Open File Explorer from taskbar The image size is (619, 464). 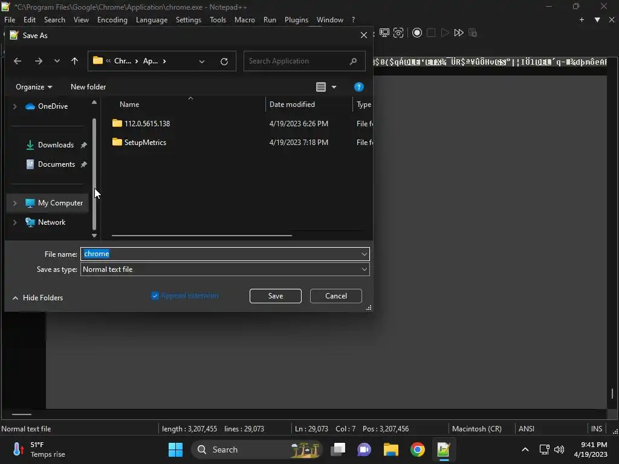pyautogui.click(x=391, y=449)
